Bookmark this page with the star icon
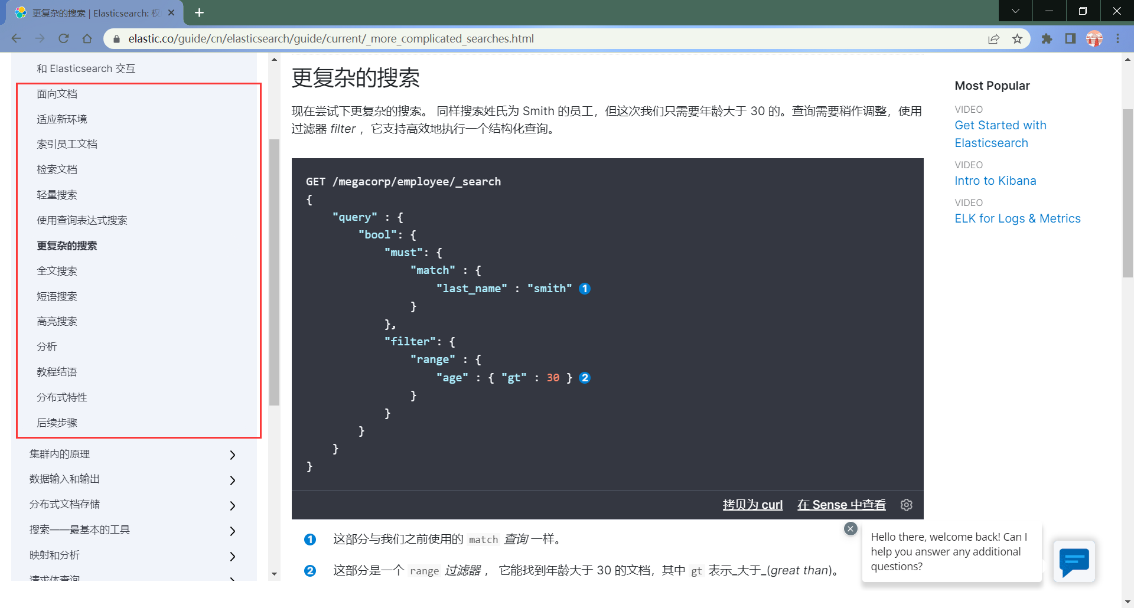The width and height of the screenshot is (1134, 608). tap(1017, 38)
